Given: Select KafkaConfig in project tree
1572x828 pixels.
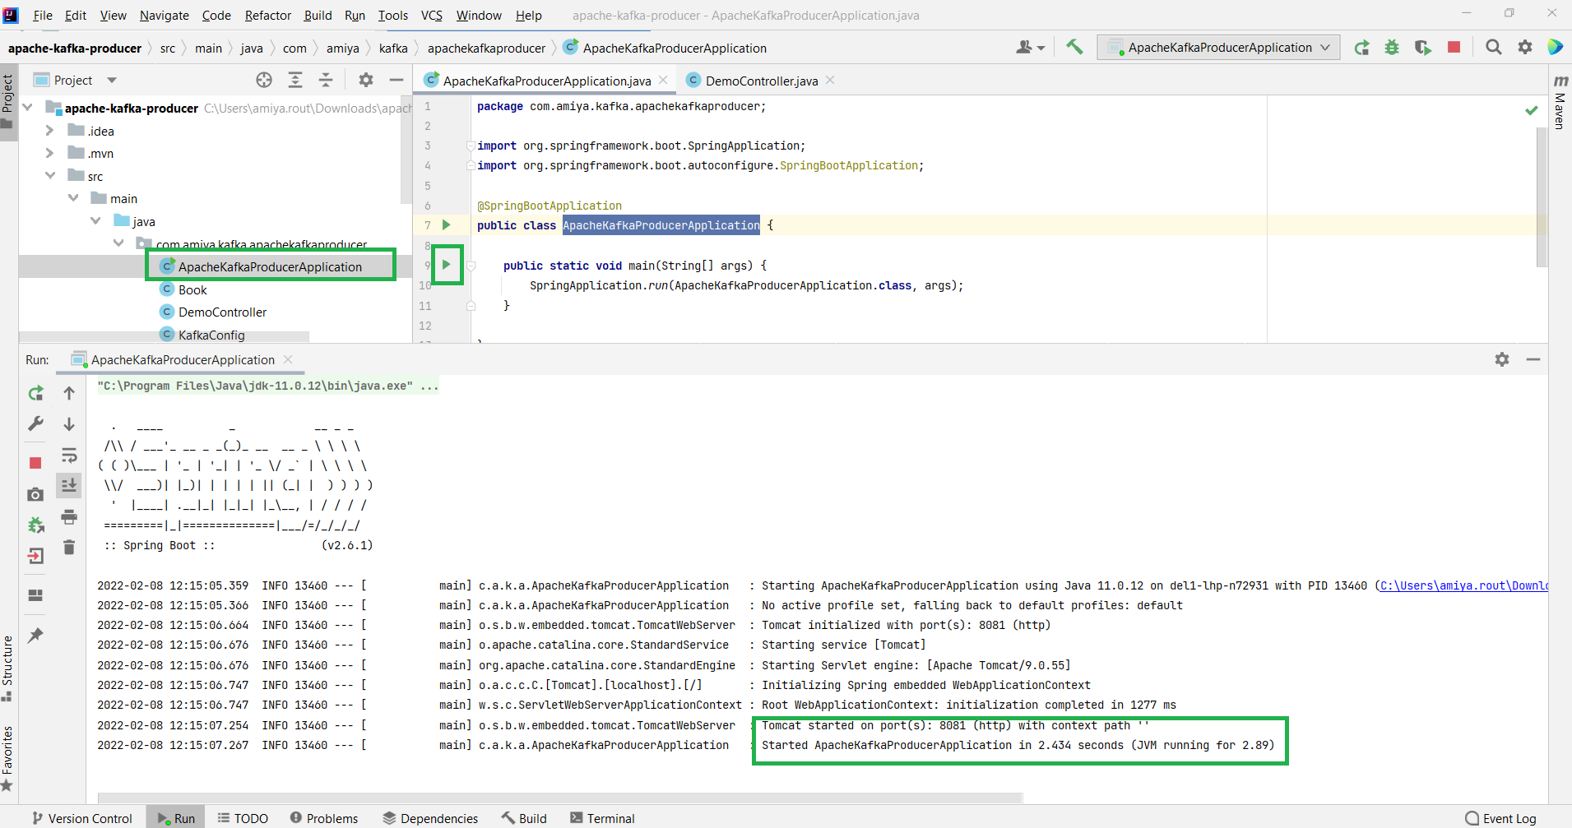Looking at the screenshot, I should (x=211, y=335).
